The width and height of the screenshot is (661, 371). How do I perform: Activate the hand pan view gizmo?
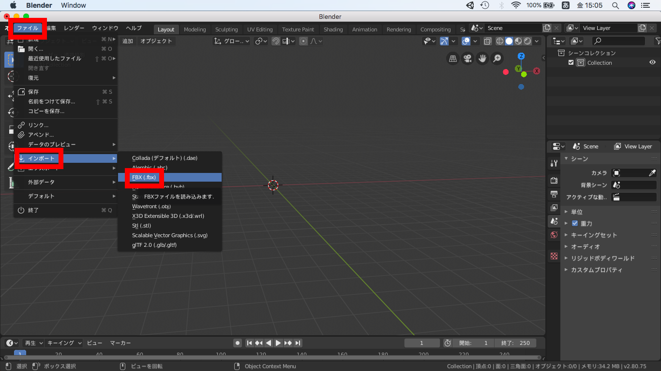point(482,58)
